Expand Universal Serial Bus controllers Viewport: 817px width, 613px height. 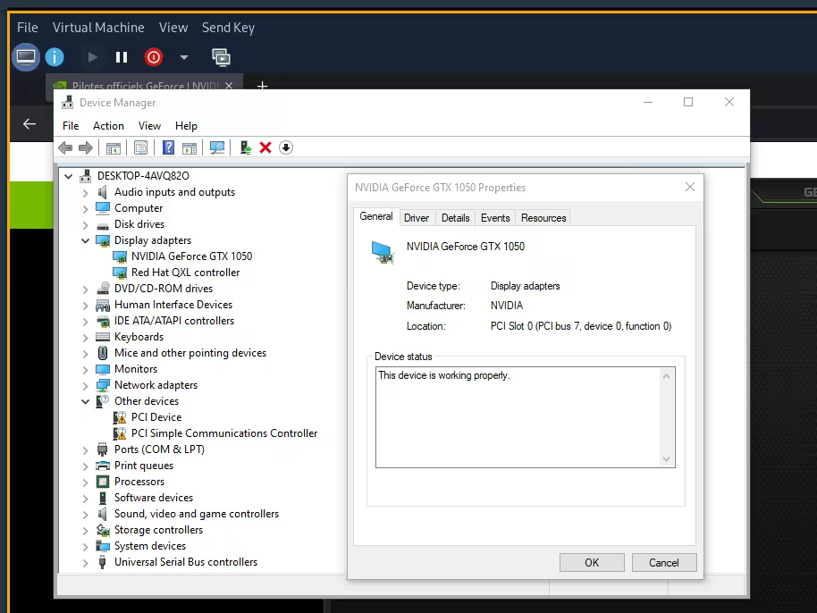86,562
